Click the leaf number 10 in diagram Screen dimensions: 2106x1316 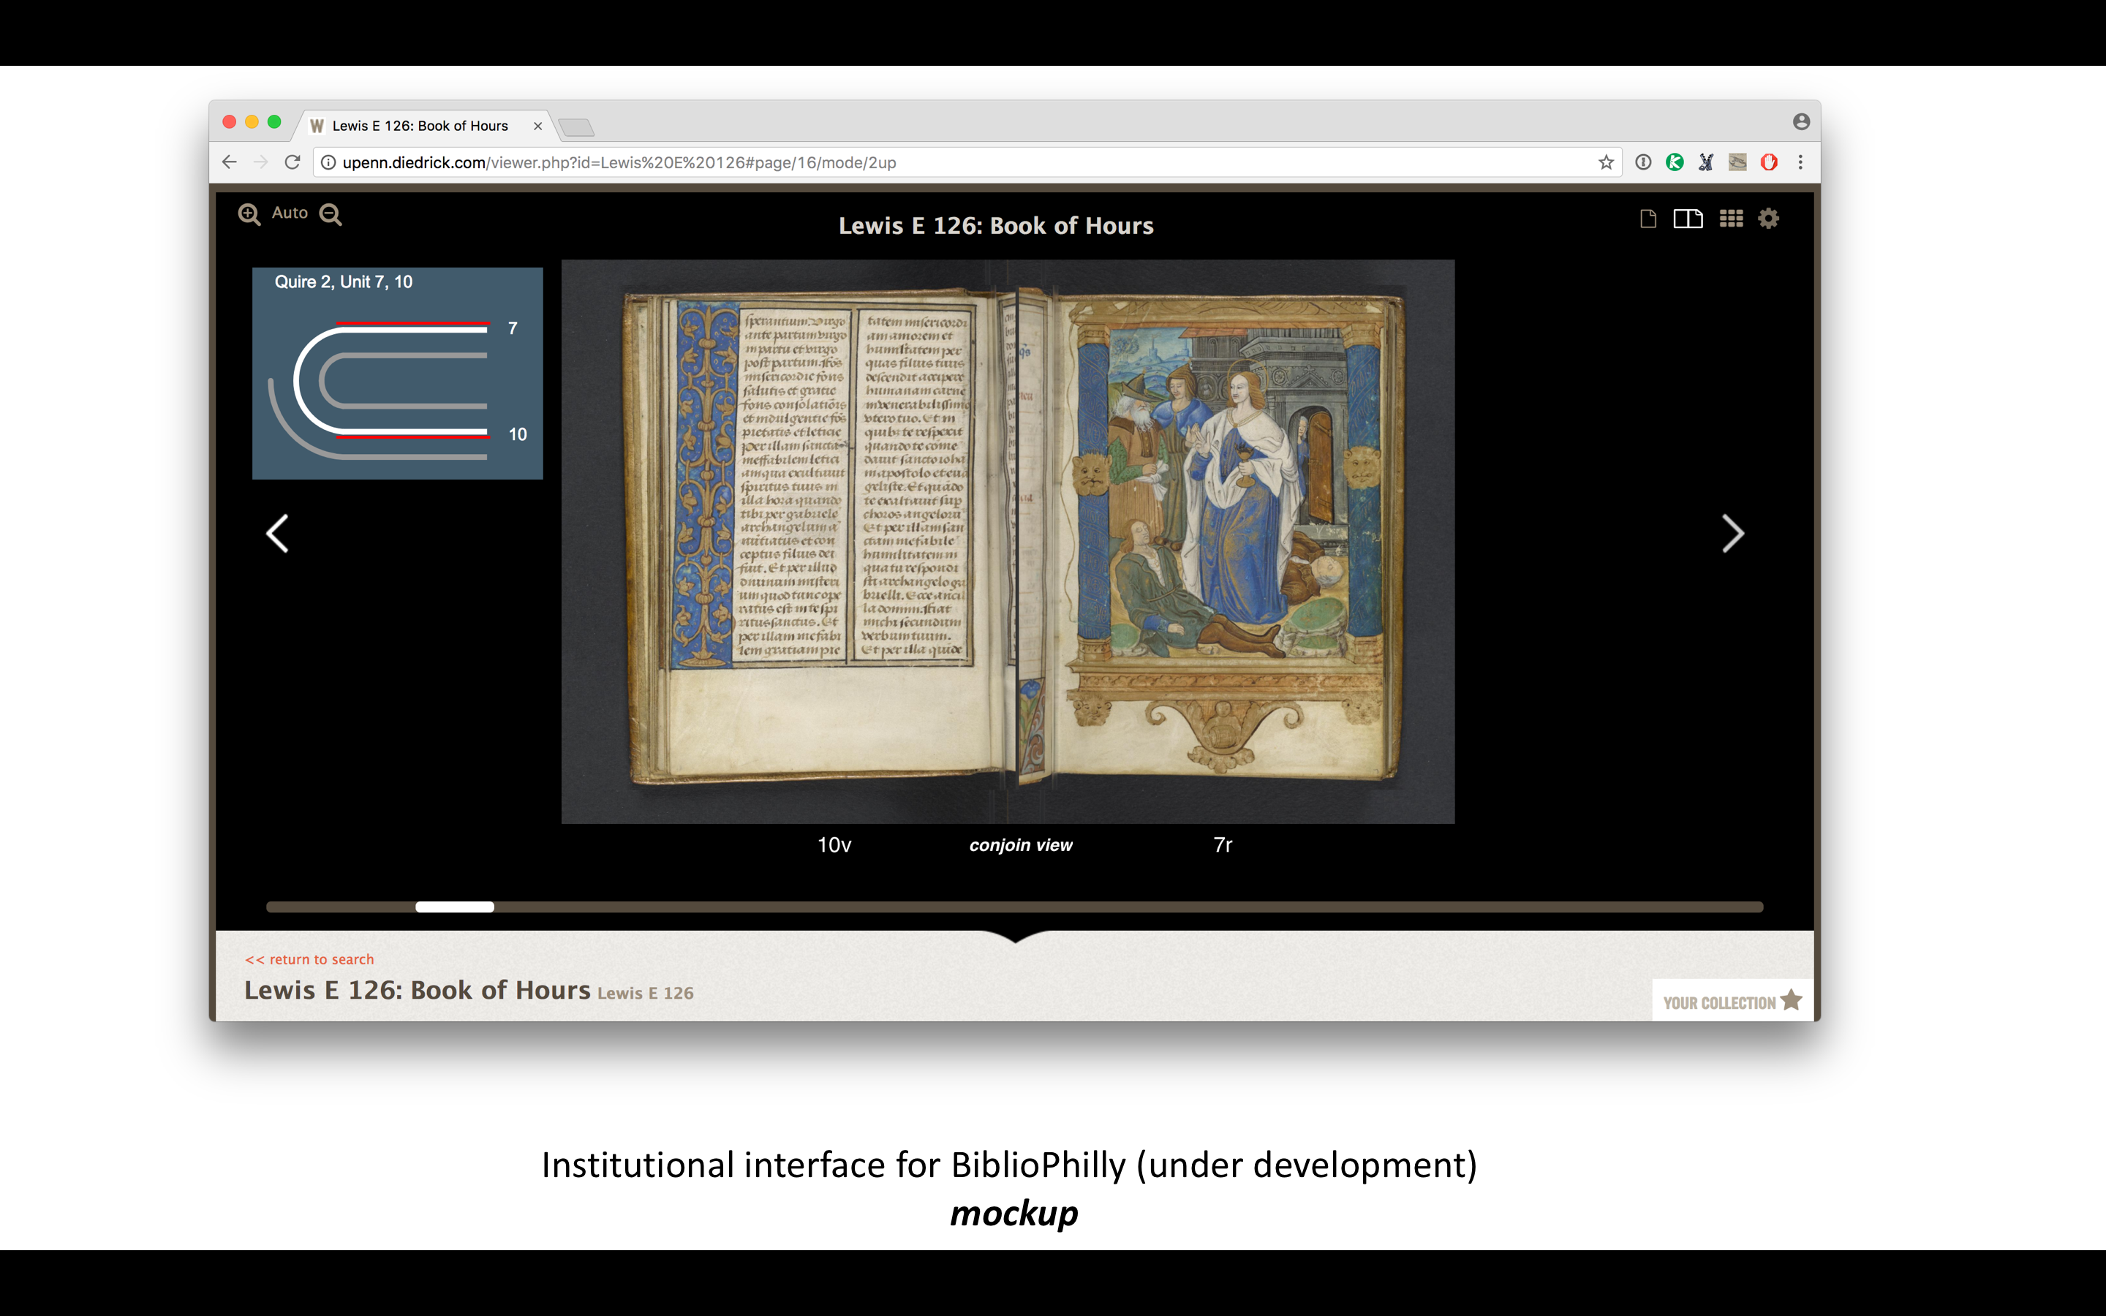pyautogui.click(x=518, y=434)
